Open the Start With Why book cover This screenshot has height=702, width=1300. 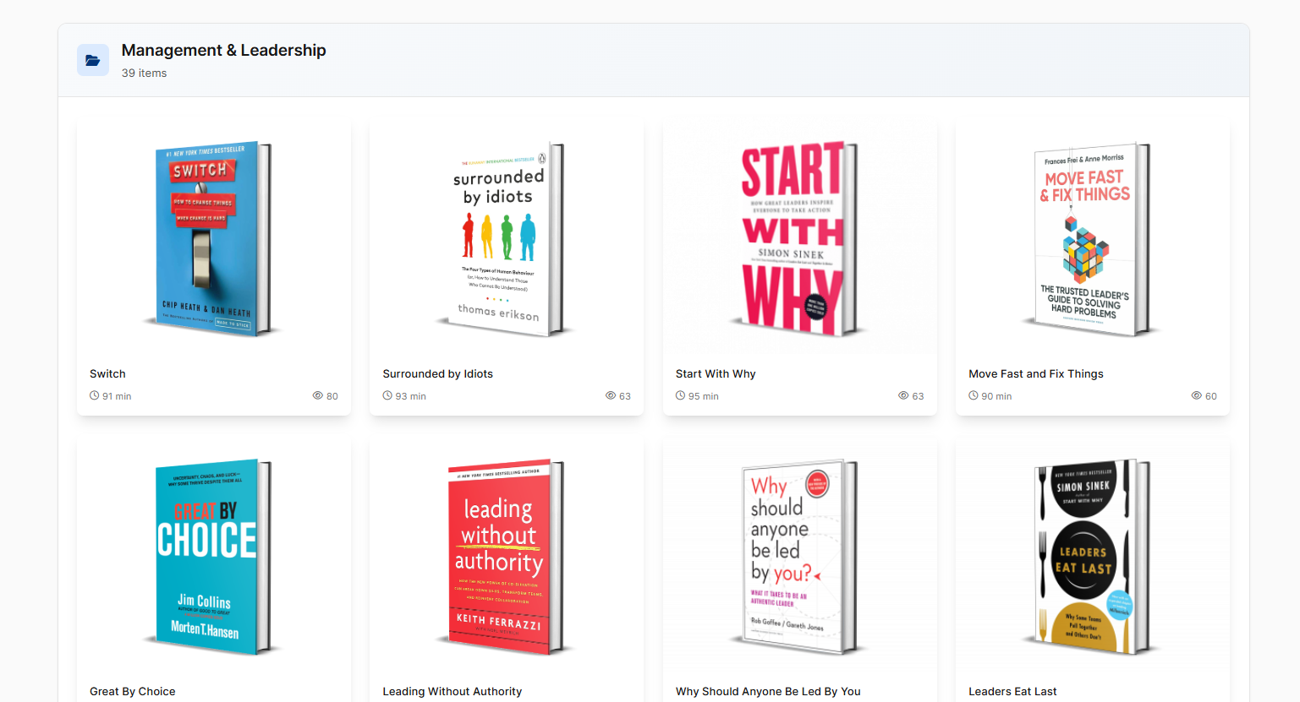point(799,238)
